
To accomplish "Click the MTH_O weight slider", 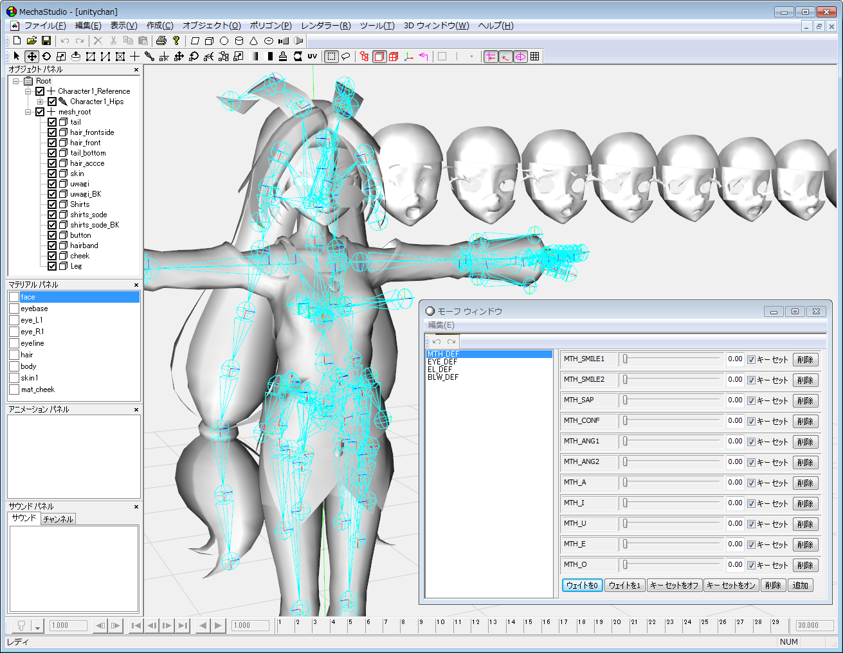I will pos(671,565).
